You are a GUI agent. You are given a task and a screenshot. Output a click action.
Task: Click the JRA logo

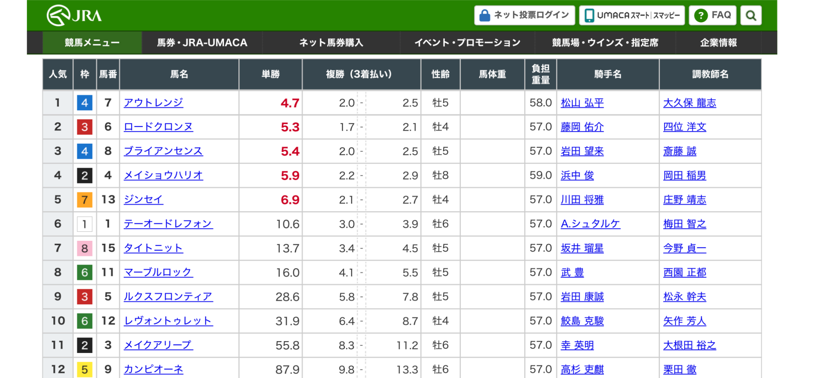click(x=74, y=16)
